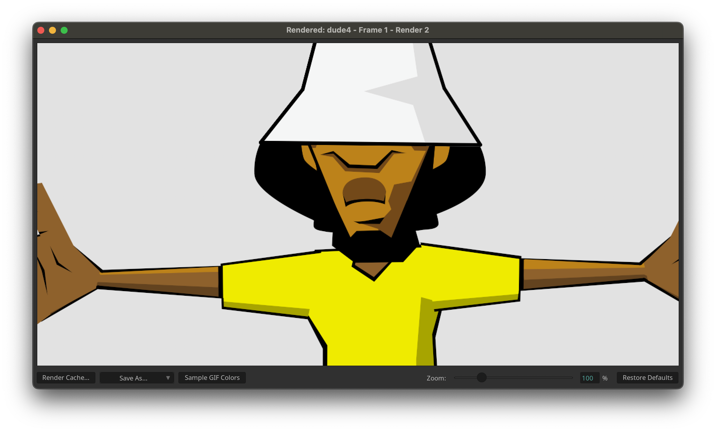Click the Render Cache... button
Image resolution: width=716 pixels, height=432 pixels.
[66, 378]
